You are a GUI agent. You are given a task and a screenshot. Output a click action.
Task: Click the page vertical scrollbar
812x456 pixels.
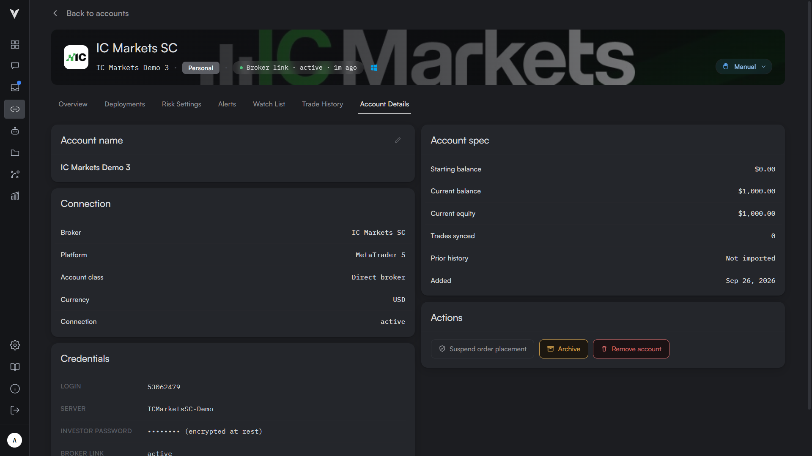click(x=809, y=205)
